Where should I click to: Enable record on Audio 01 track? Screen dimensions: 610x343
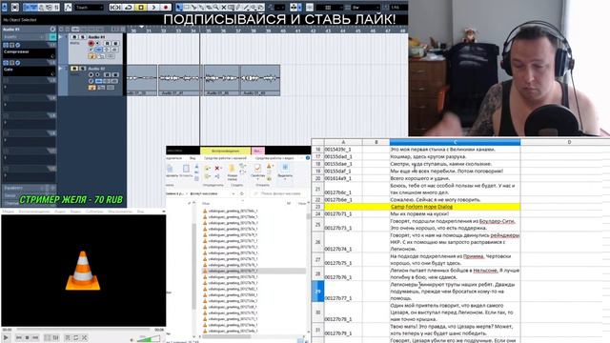[x=91, y=44]
